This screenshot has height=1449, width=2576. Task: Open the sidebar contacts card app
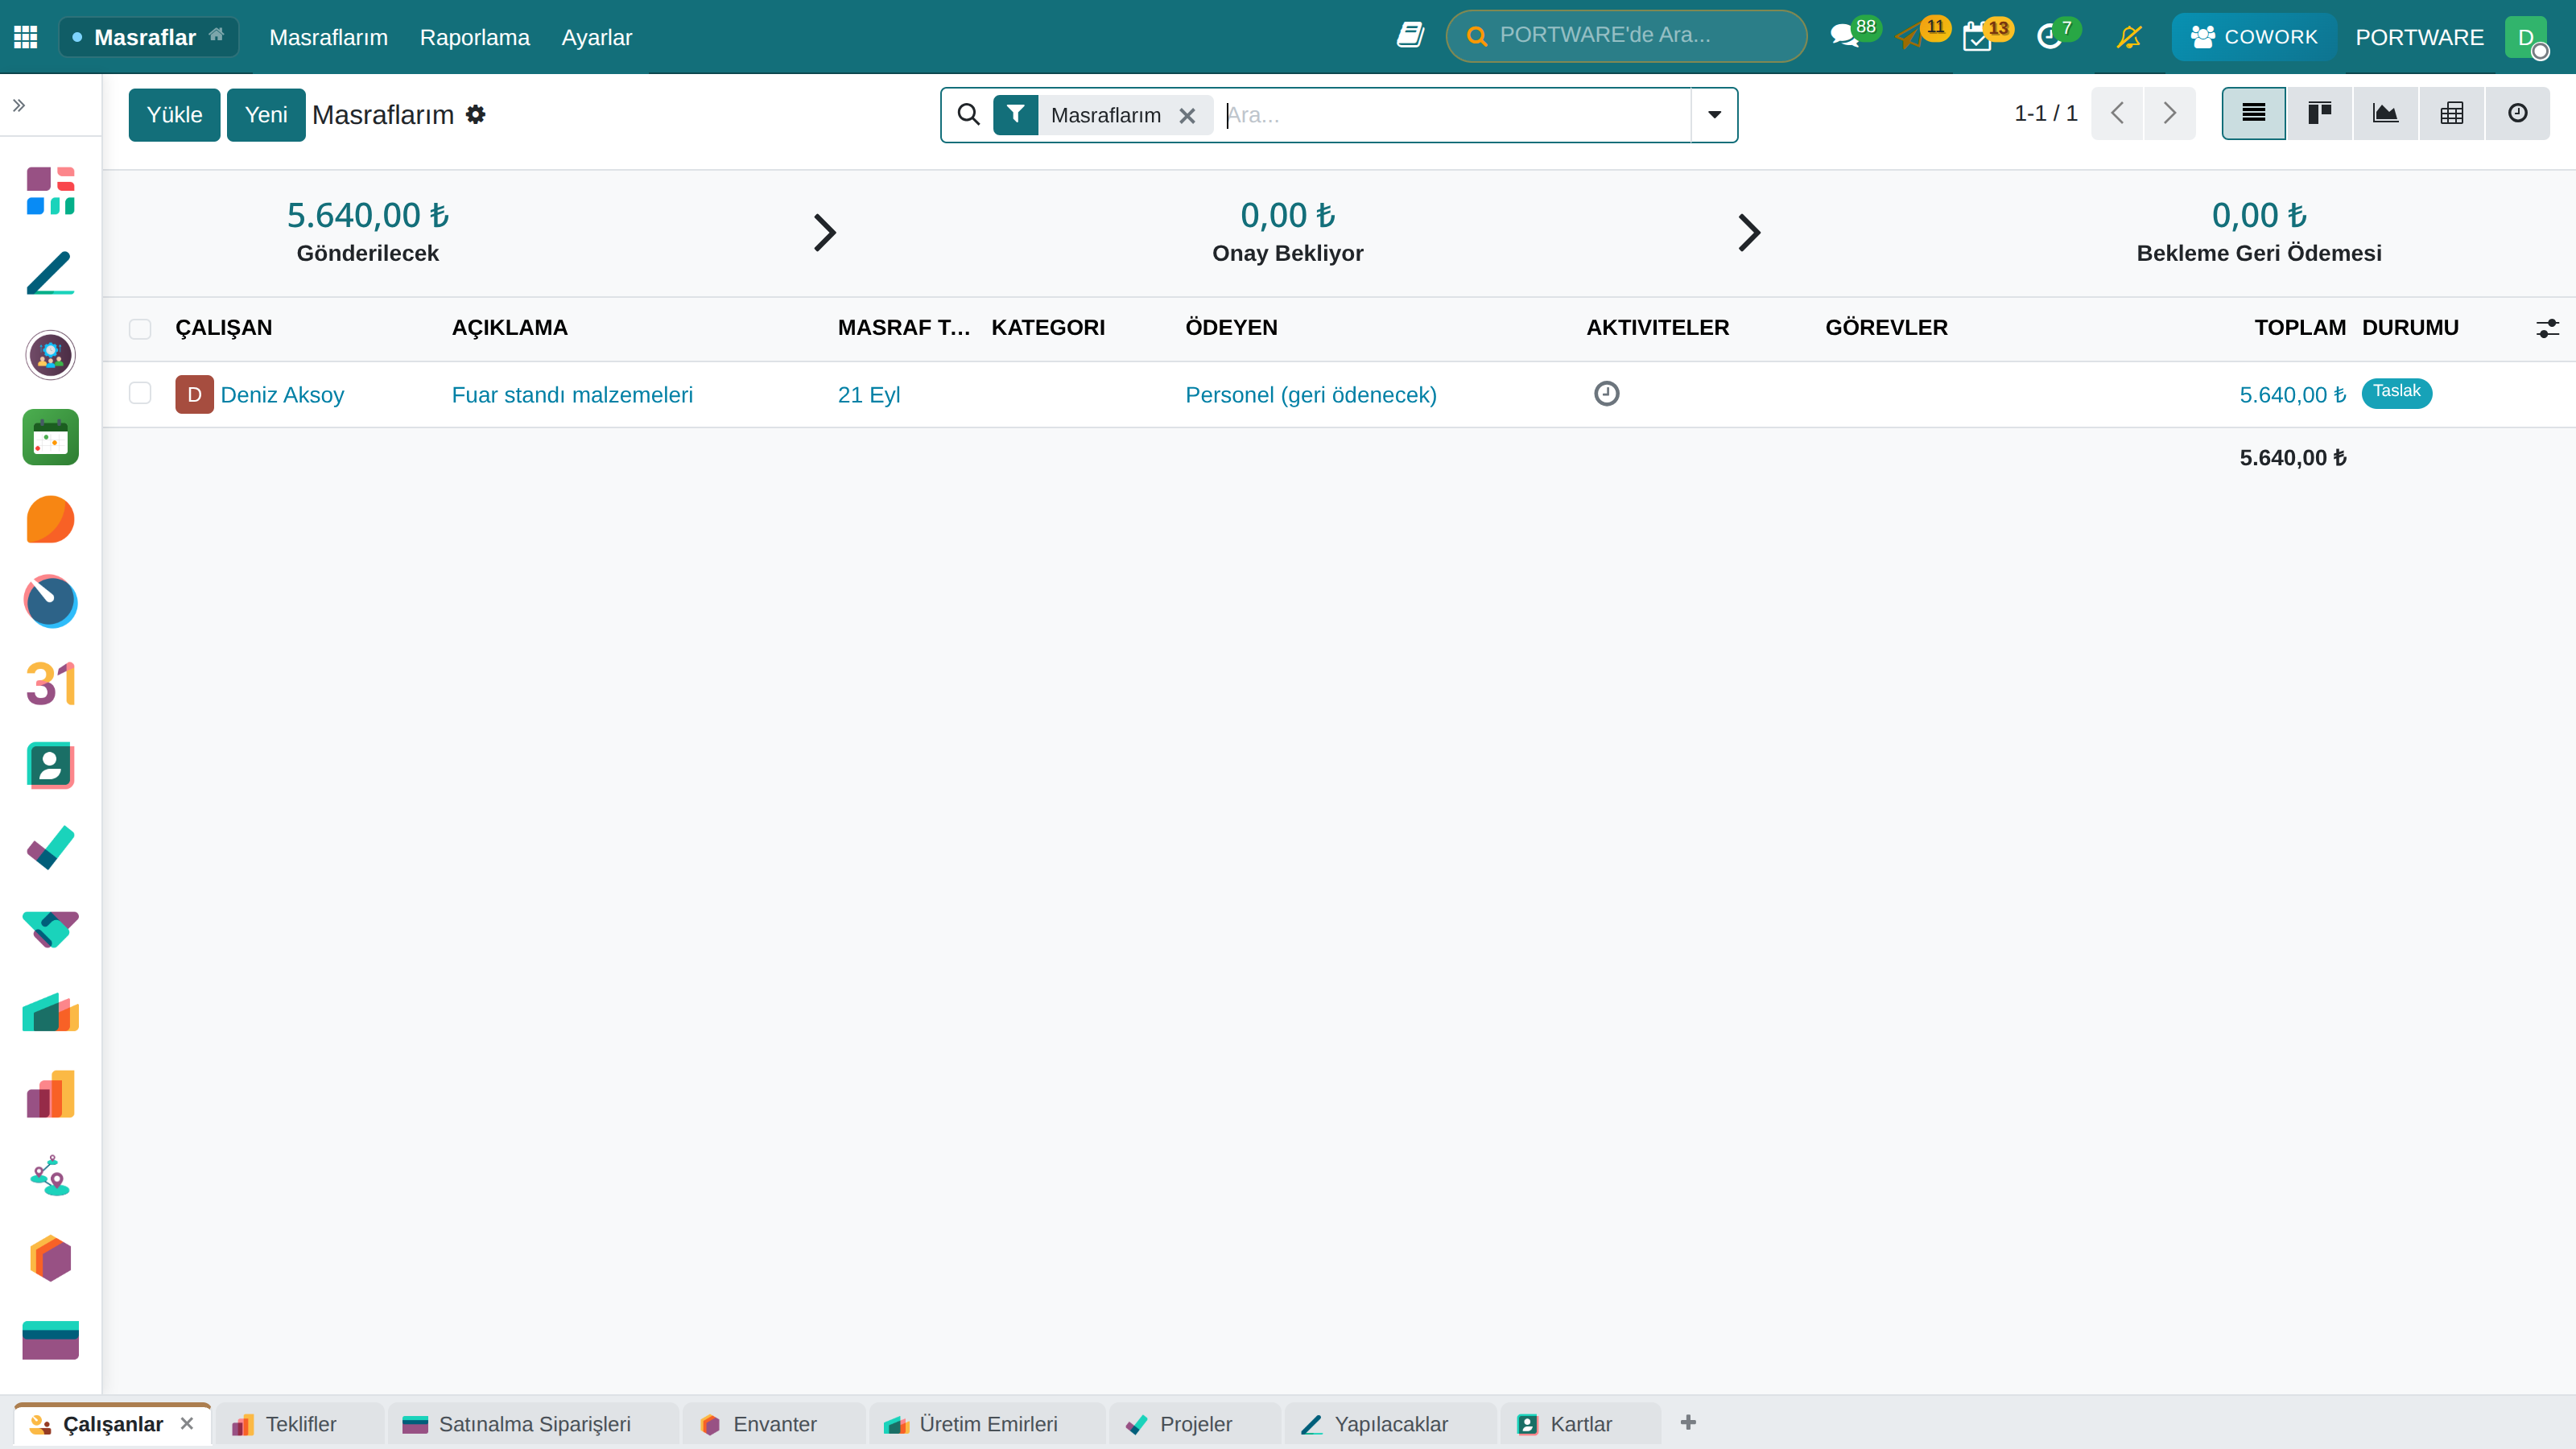pos(50,766)
